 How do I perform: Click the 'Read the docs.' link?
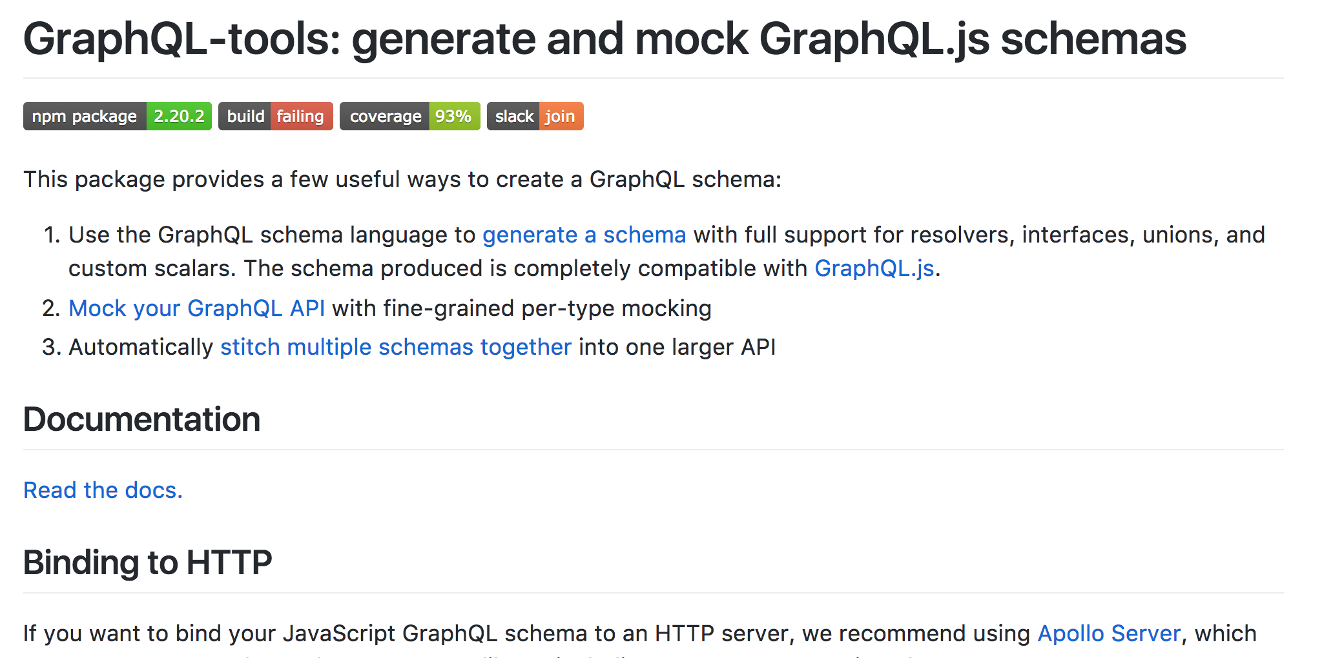point(103,490)
